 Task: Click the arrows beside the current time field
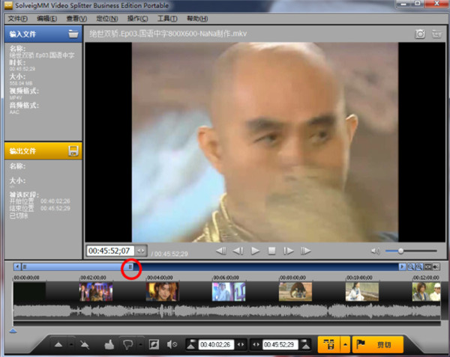141,251
